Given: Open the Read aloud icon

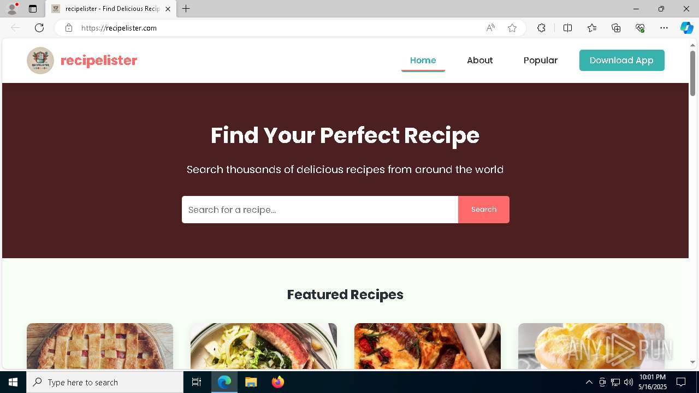Looking at the screenshot, I should 490,28.
